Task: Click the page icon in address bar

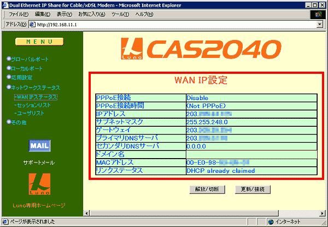Action: (32, 25)
